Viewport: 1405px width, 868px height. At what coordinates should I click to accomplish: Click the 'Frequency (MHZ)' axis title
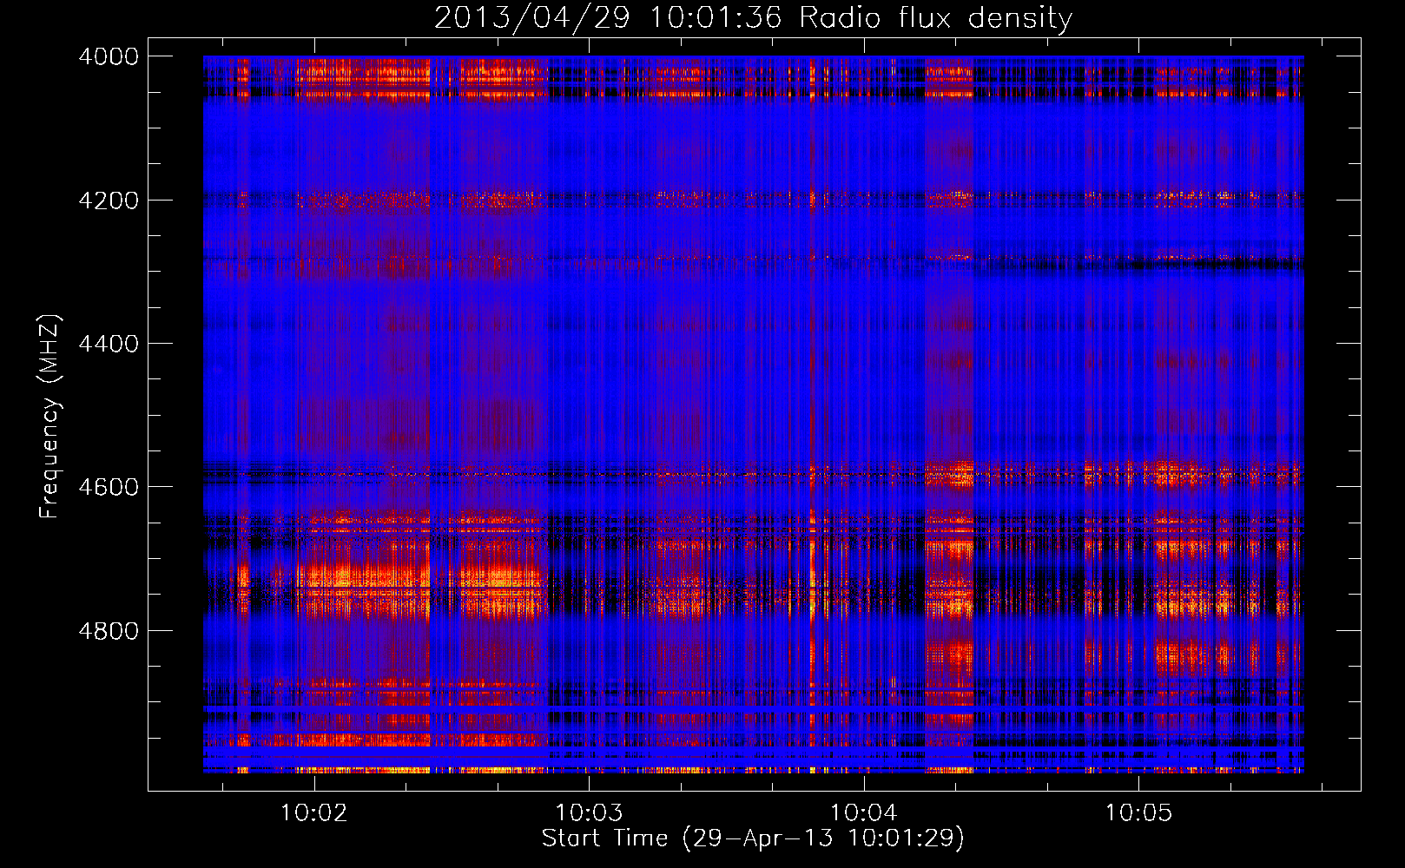click(x=50, y=417)
